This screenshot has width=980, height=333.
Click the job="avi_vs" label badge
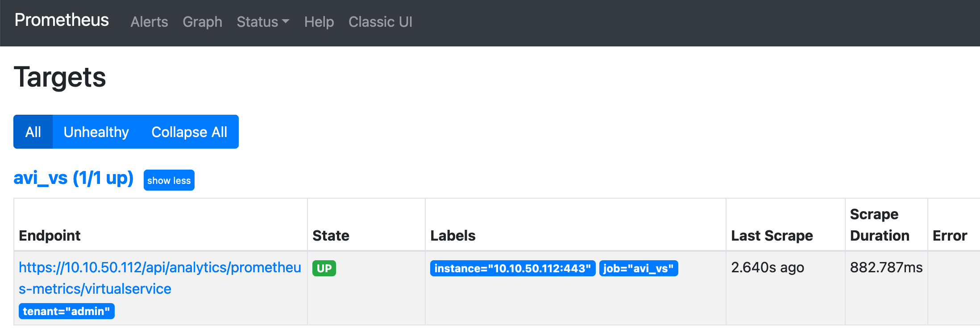[x=639, y=268]
